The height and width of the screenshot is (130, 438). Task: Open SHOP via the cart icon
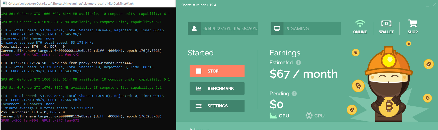tap(412, 24)
